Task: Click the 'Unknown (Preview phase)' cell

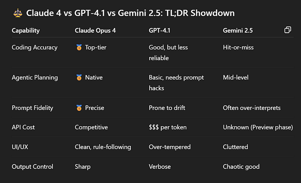Action: pos(258,128)
